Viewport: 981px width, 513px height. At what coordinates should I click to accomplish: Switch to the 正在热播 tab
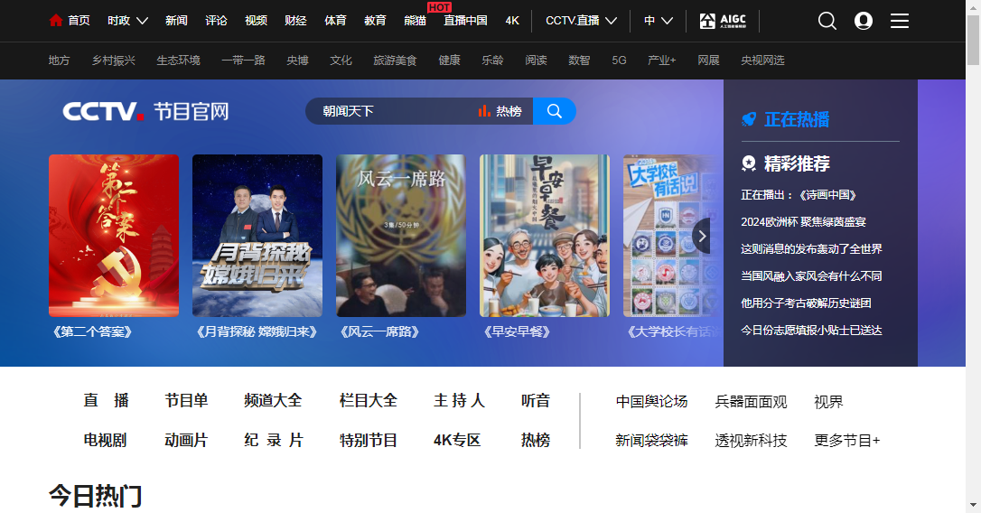click(796, 119)
